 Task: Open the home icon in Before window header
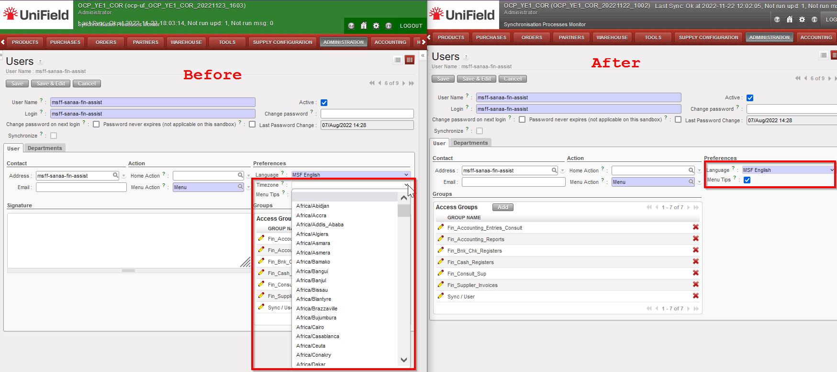[x=364, y=26]
